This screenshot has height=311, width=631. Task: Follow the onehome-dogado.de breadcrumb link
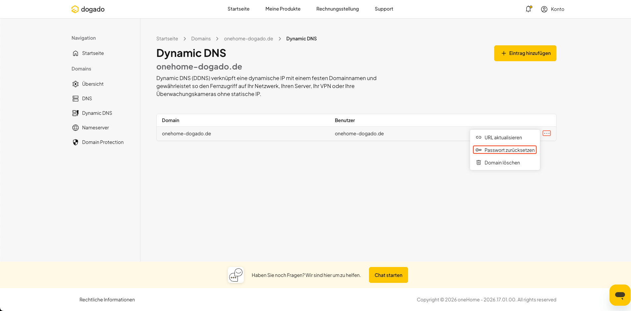point(249,39)
